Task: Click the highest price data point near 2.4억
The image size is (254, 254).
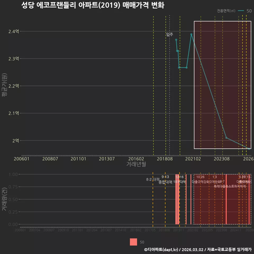Action: [191, 34]
